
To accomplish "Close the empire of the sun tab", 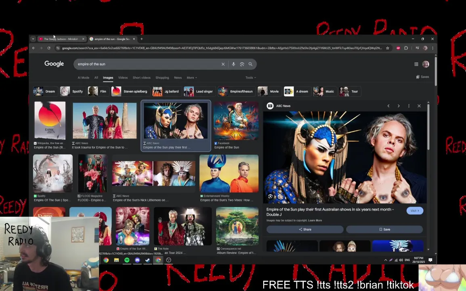I will [134, 39].
